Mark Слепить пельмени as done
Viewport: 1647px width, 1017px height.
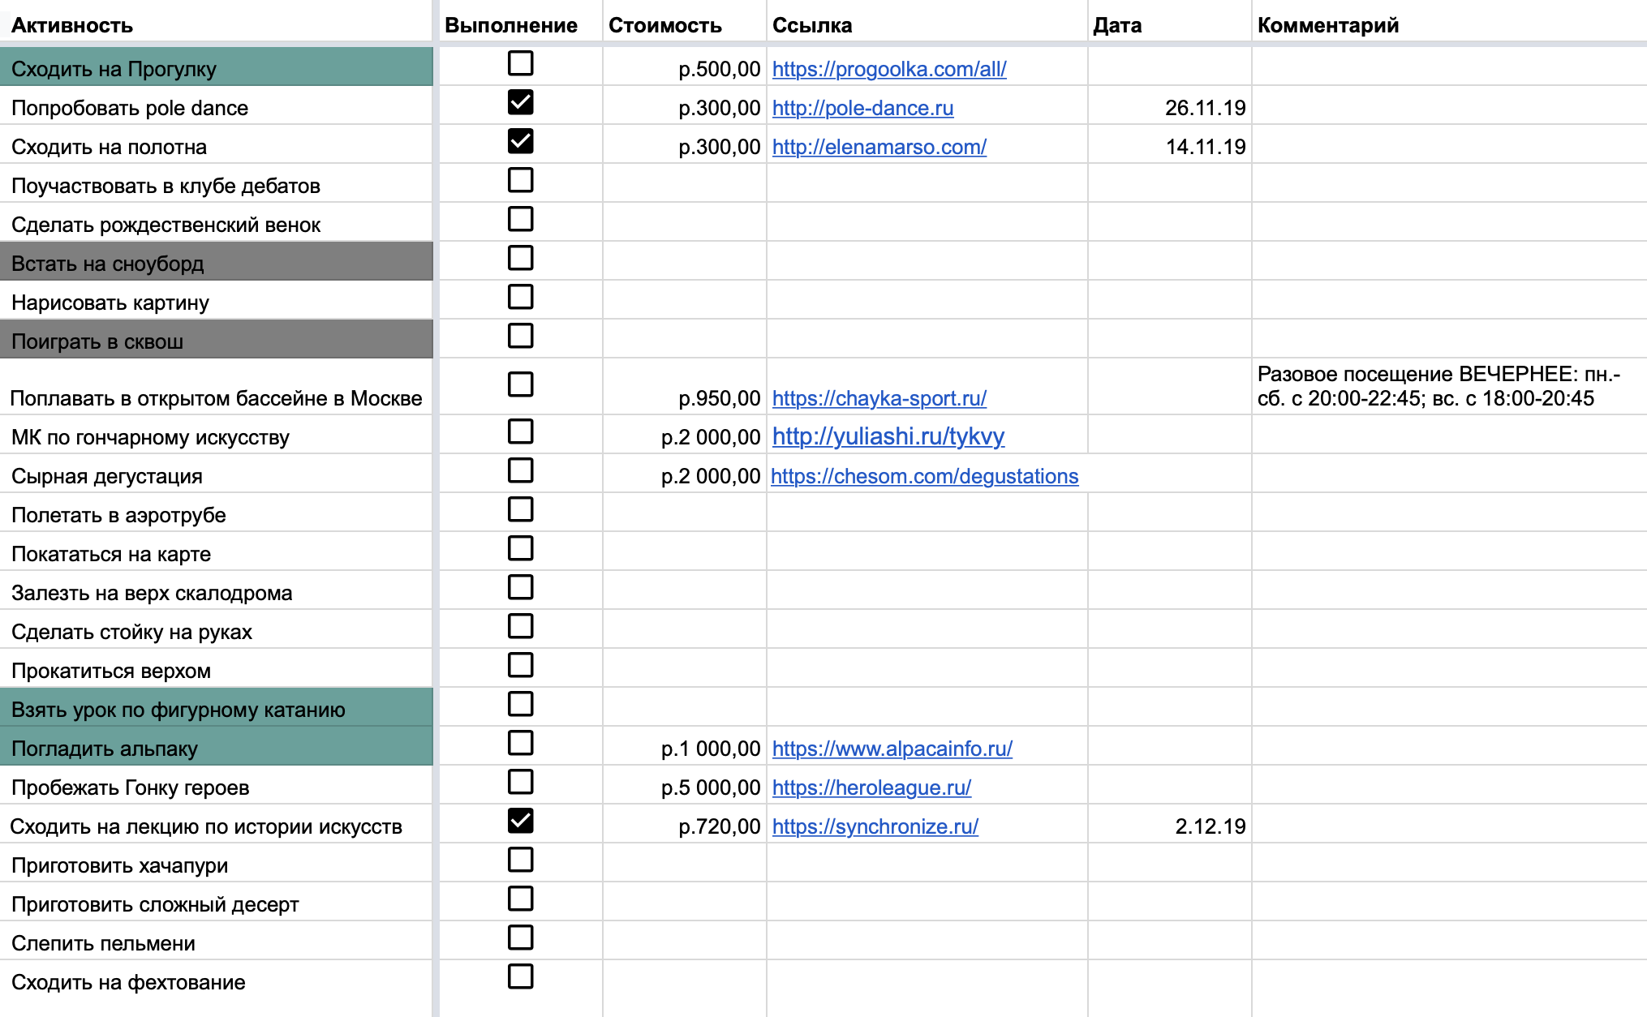[520, 938]
